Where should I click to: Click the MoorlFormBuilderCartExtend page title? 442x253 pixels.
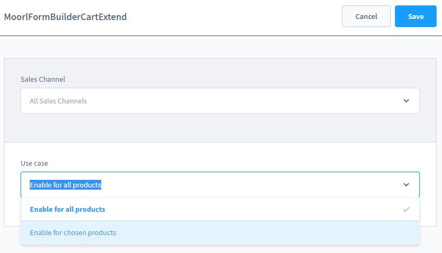[65, 17]
